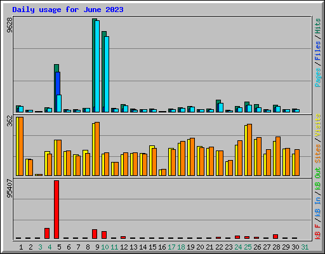Click the tall red kB bar for day 5

click(56, 210)
